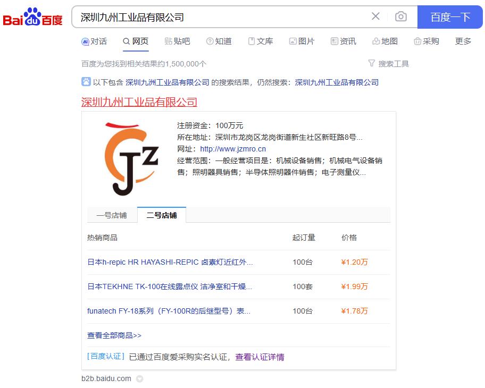This screenshot has width=485, height=388.
Task: Select the 二号店铺 tab
Action: pyautogui.click(x=162, y=215)
